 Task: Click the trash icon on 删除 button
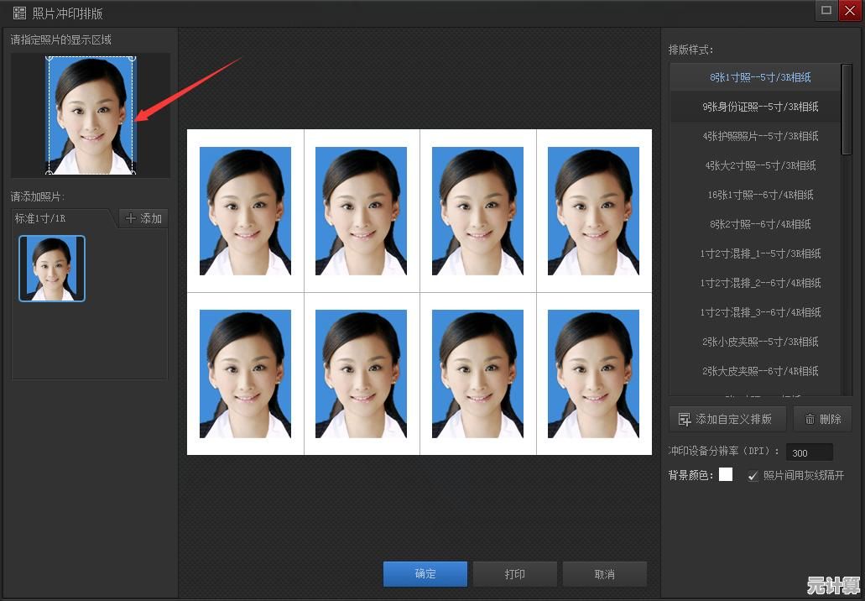click(x=810, y=420)
